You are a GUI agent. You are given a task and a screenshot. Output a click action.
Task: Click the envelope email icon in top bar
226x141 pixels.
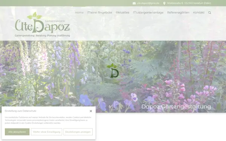[134, 3]
